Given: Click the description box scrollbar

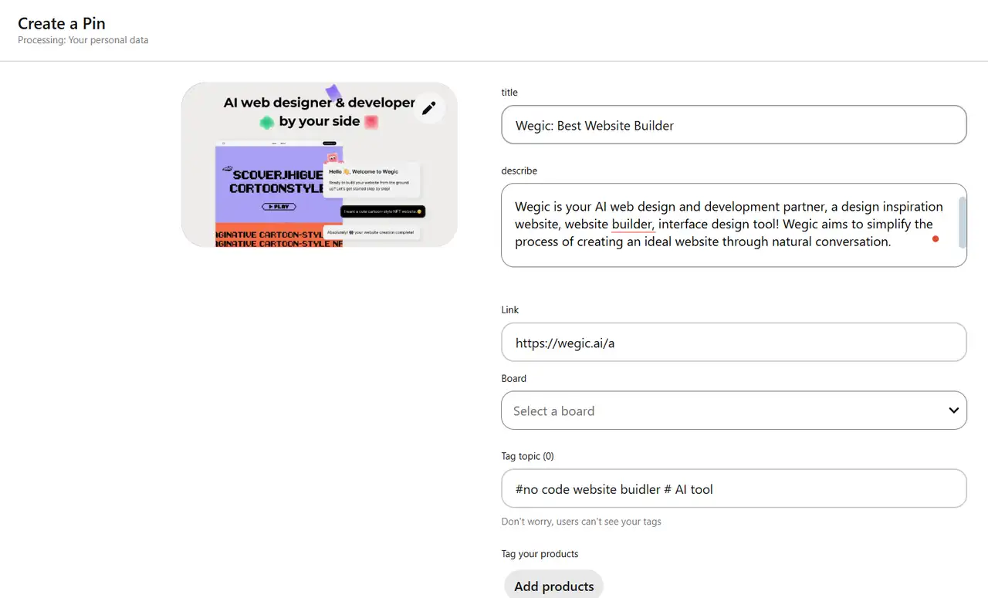Looking at the screenshot, I should point(963,222).
